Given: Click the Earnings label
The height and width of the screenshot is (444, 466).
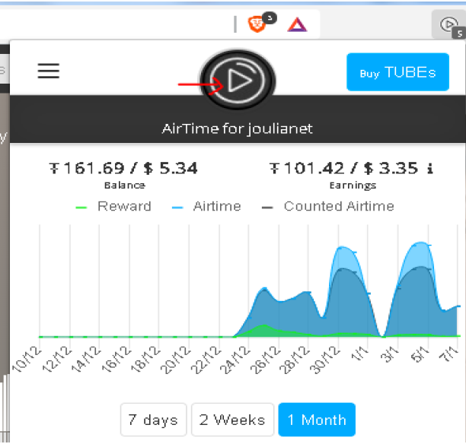Looking at the screenshot, I should point(353,186).
